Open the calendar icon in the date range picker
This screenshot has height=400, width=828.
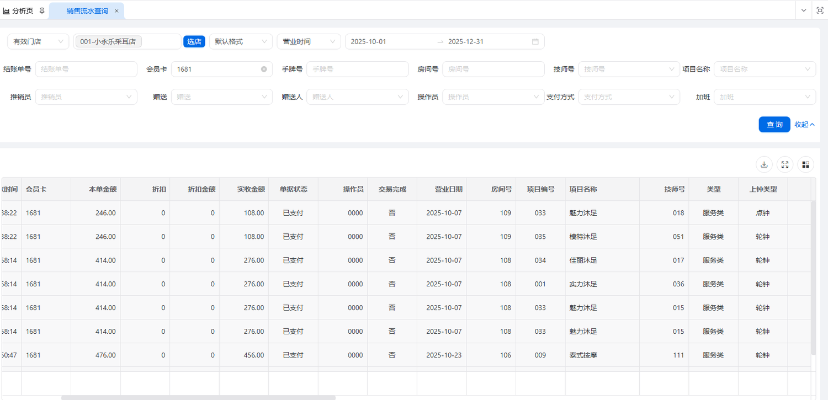535,41
